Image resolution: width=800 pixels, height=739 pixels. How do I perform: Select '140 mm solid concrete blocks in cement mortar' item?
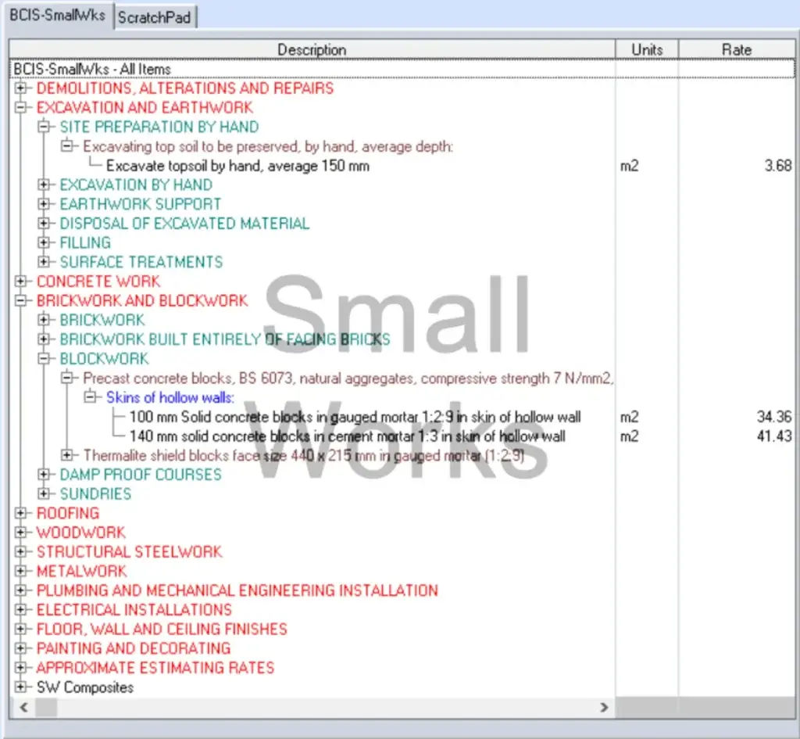[348, 436]
